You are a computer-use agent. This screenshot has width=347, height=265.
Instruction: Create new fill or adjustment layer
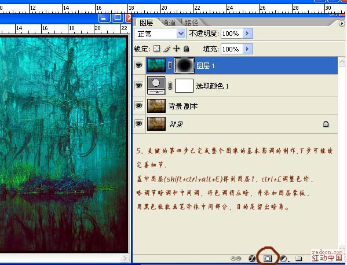pos(283,259)
